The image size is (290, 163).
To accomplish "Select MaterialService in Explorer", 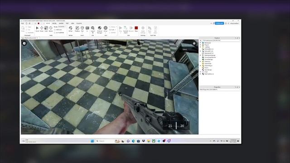I will (209, 49).
